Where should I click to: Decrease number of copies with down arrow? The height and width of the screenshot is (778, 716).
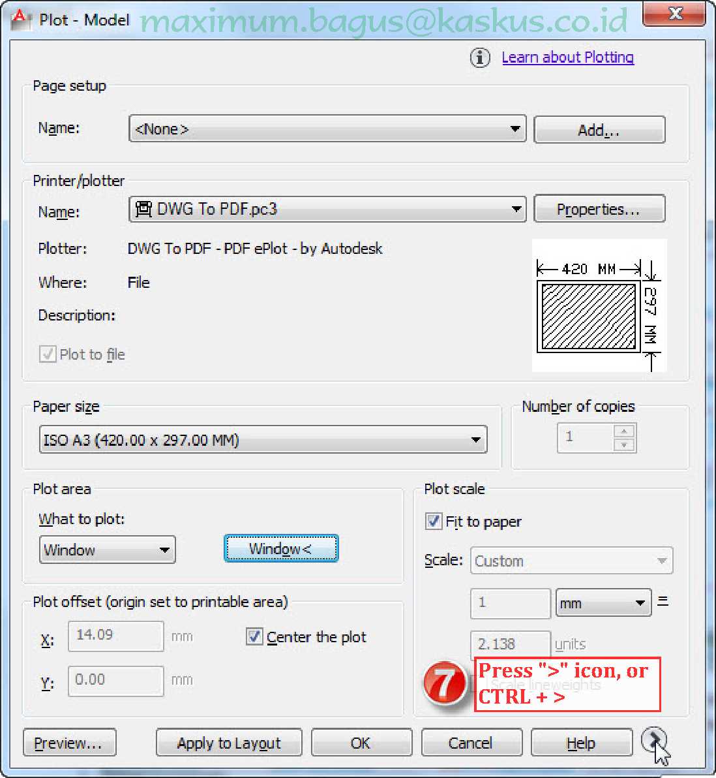(624, 444)
